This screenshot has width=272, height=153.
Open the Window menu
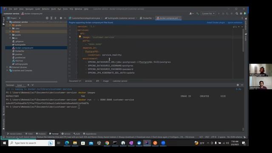tap(78, 9)
